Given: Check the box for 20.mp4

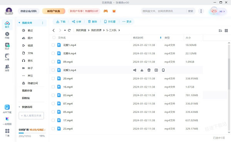Looking at the screenshot, I should tap(53, 78).
